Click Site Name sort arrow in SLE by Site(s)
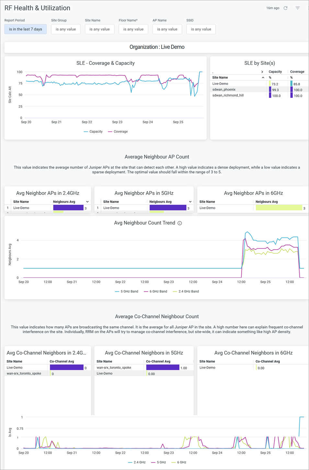The image size is (309, 470). 263,78
